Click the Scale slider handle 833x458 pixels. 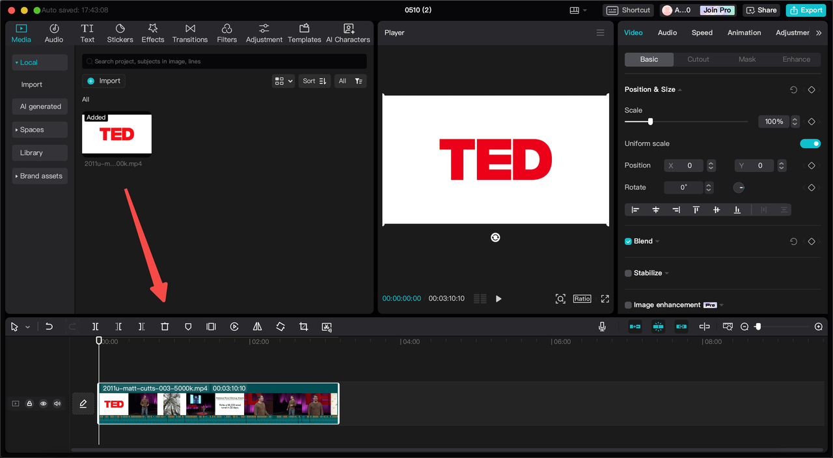(x=650, y=121)
